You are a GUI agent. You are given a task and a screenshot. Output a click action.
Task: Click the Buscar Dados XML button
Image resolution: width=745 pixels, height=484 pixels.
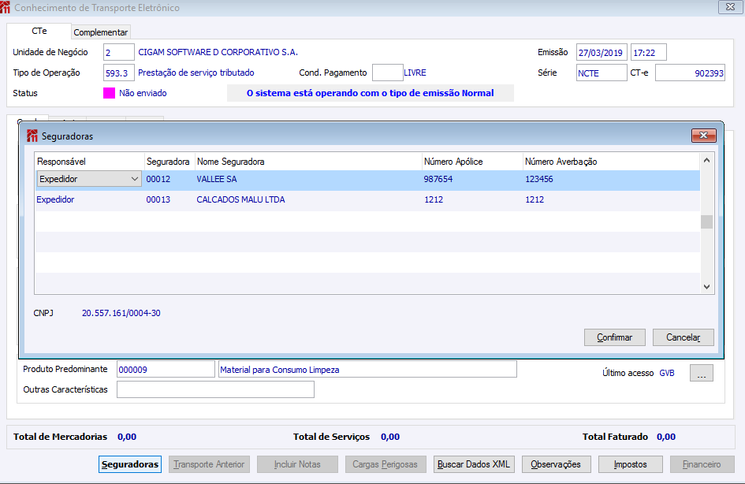(473, 464)
